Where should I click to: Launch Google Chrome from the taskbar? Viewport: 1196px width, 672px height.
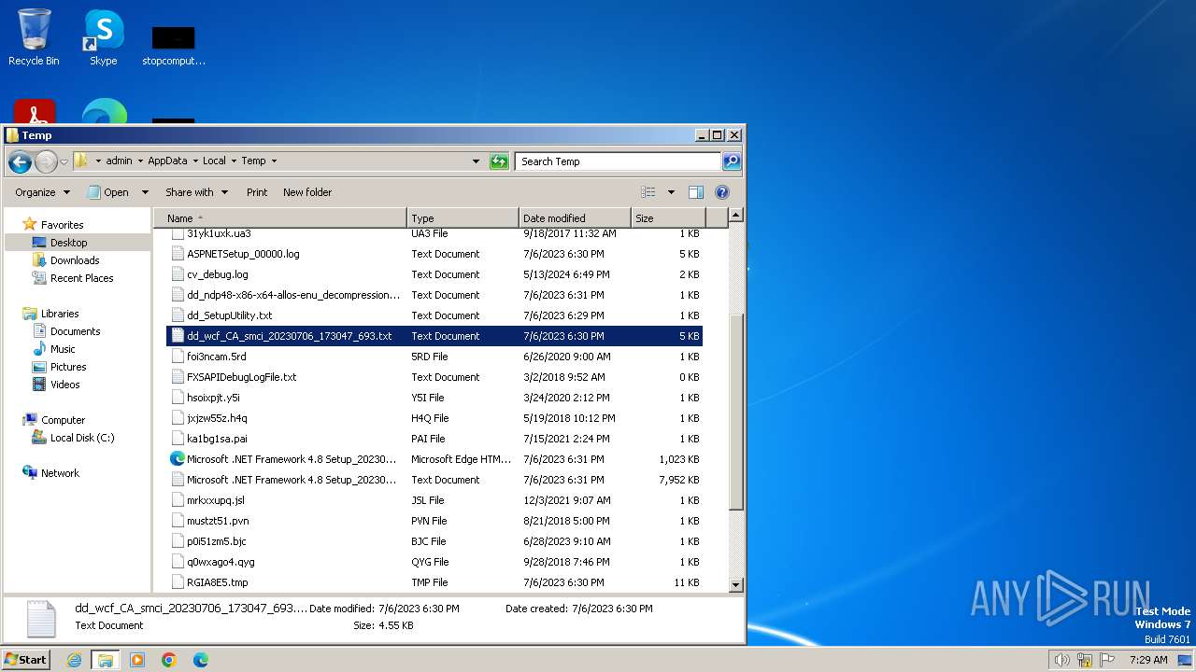[x=169, y=660]
